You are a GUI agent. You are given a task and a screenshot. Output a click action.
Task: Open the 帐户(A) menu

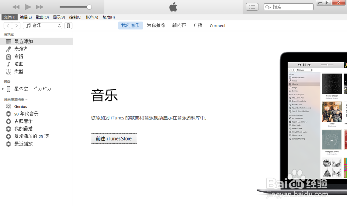92,17
